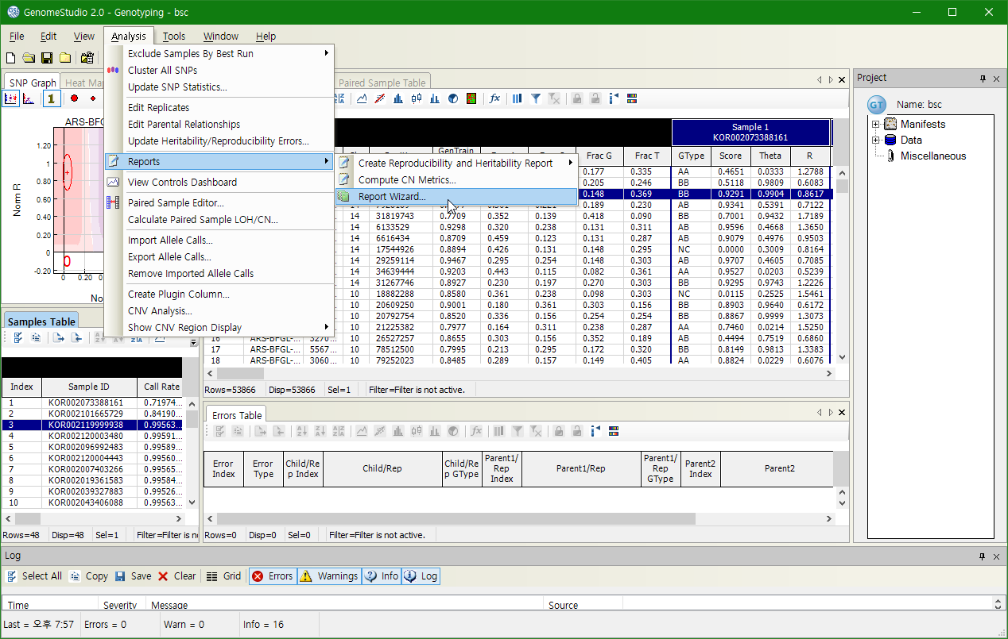The height and width of the screenshot is (639, 1008).
Task: Toggle the Errors filter in Log panel
Action: click(272, 576)
